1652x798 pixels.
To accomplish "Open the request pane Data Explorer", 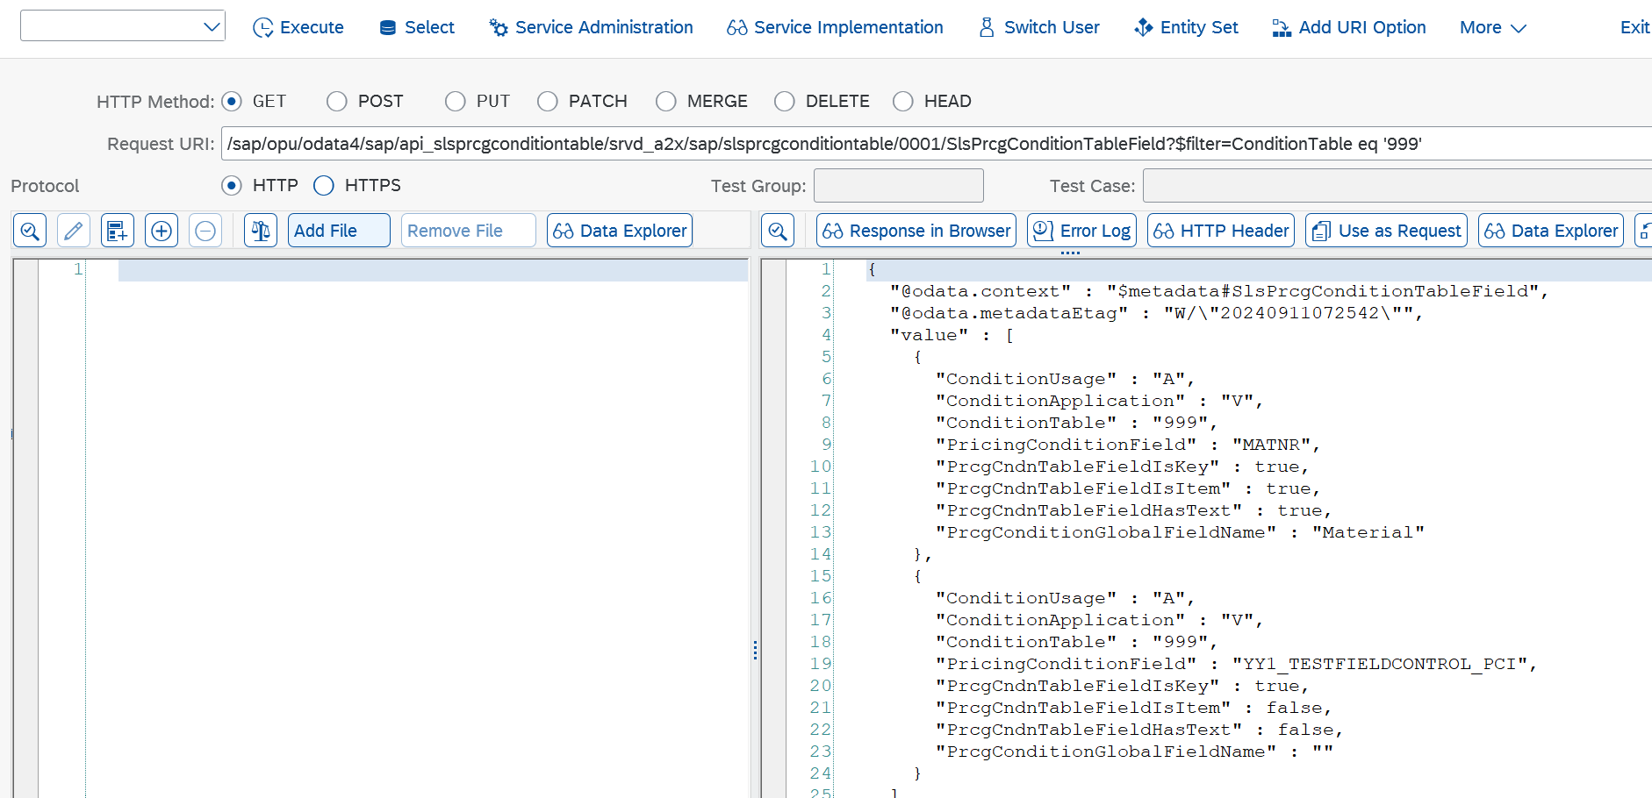I will click(x=620, y=231).
